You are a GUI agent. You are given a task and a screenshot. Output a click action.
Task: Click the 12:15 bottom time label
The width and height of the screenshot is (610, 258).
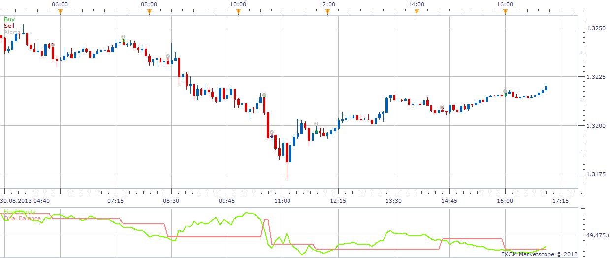coord(338,201)
